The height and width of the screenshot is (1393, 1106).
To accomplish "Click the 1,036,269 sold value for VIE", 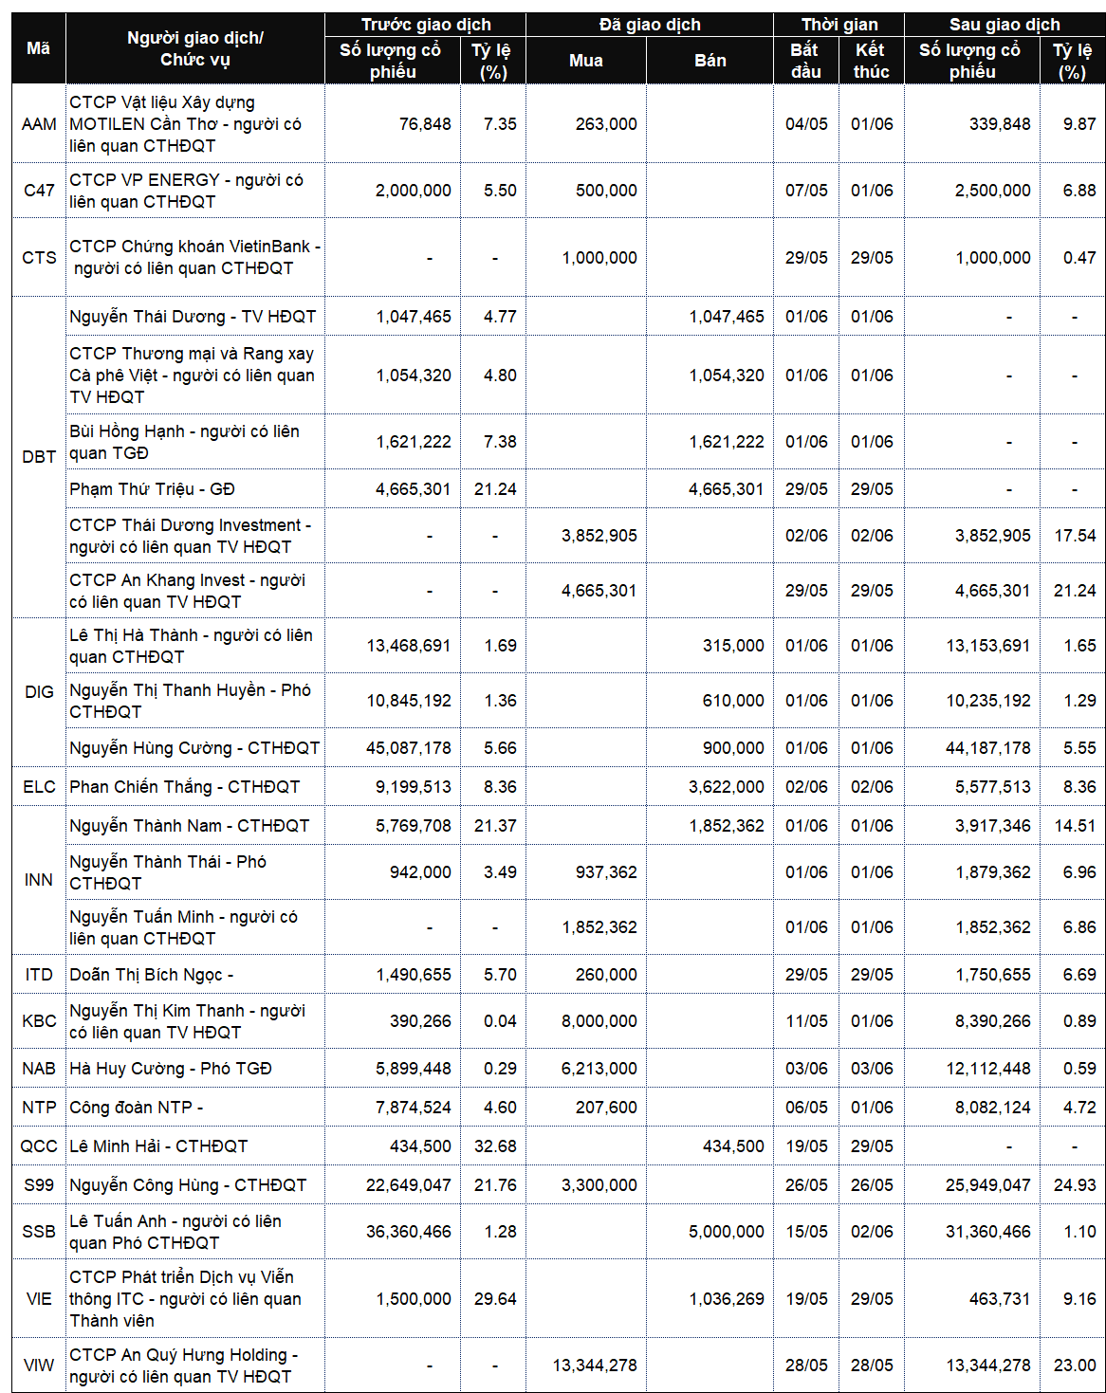I will pyautogui.click(x=727, y=1299).
